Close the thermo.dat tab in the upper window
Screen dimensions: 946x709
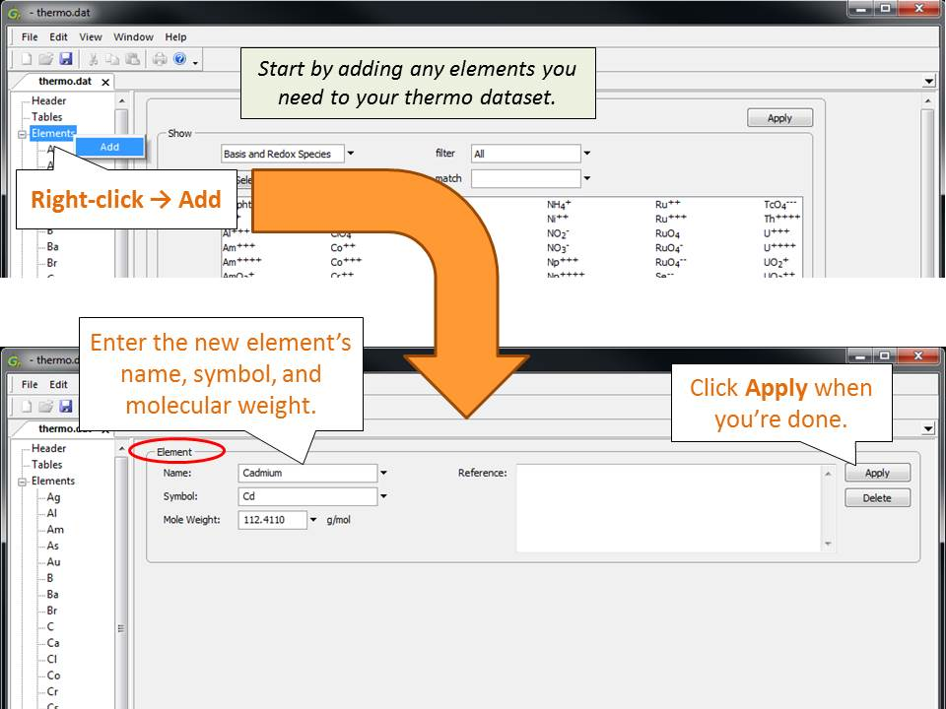point(105,82)
